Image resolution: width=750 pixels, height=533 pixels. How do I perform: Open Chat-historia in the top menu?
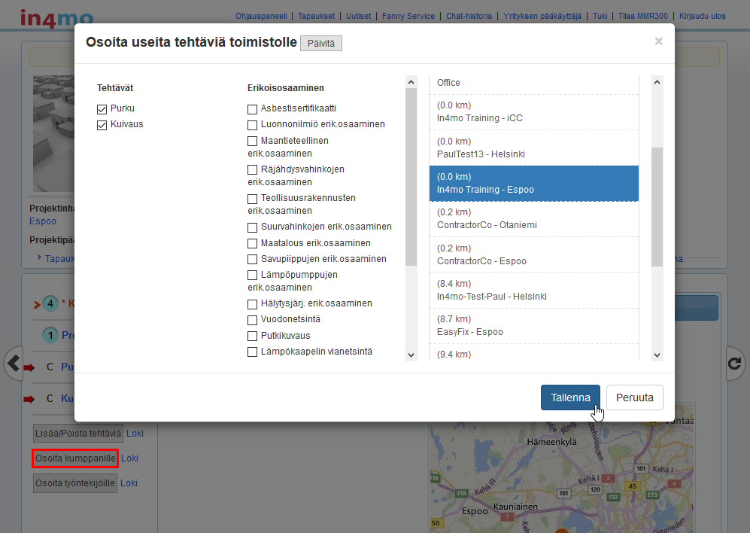tap(469, 16)
